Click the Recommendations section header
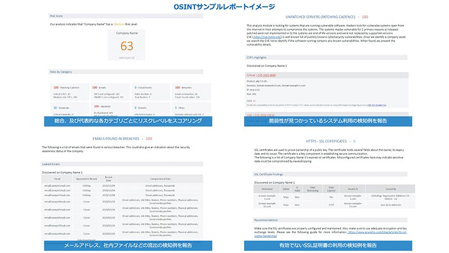 coord(267,220)
